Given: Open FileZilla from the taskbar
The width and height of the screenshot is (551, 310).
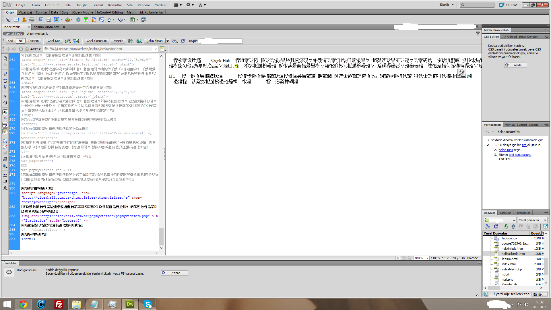Looking at the screenshot, I should 59,304.
